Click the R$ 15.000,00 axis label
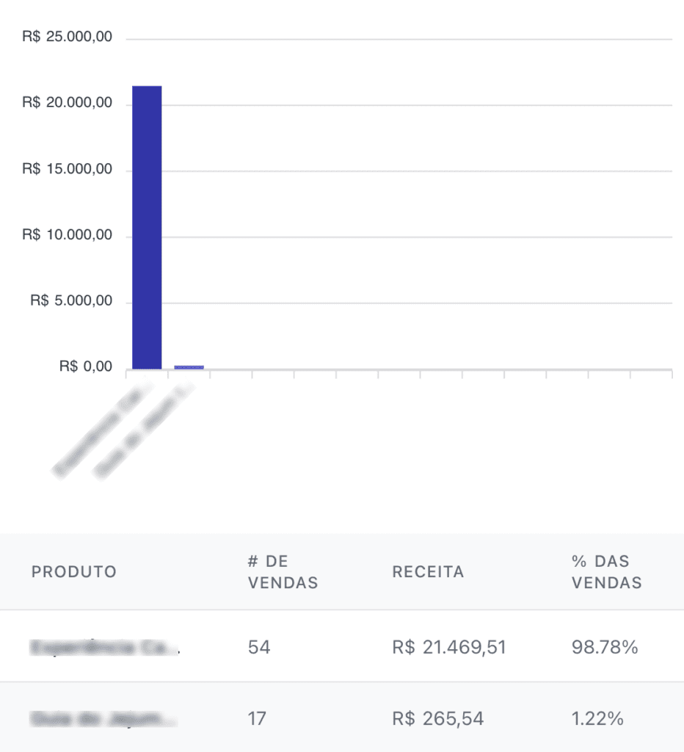The height and width of the screenshot is (752, 684). [x=67, y=170]
